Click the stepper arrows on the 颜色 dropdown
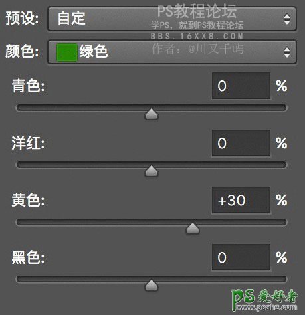This screenshot has width=305, height=315. 287,52
